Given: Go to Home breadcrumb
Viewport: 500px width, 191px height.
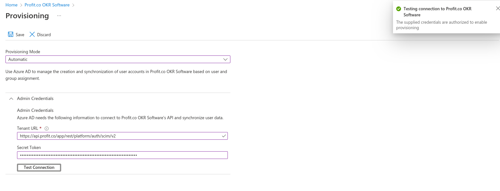Looking at the screenshot, I should pyautogui.click(x=12, y=5).
